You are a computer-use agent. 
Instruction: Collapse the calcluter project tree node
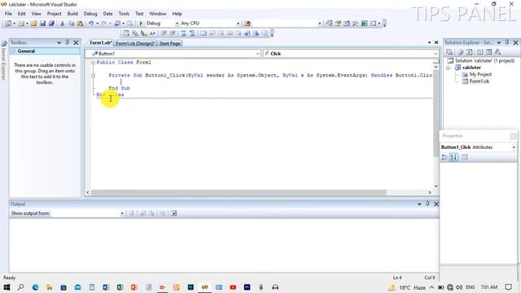tap(448, 68)
